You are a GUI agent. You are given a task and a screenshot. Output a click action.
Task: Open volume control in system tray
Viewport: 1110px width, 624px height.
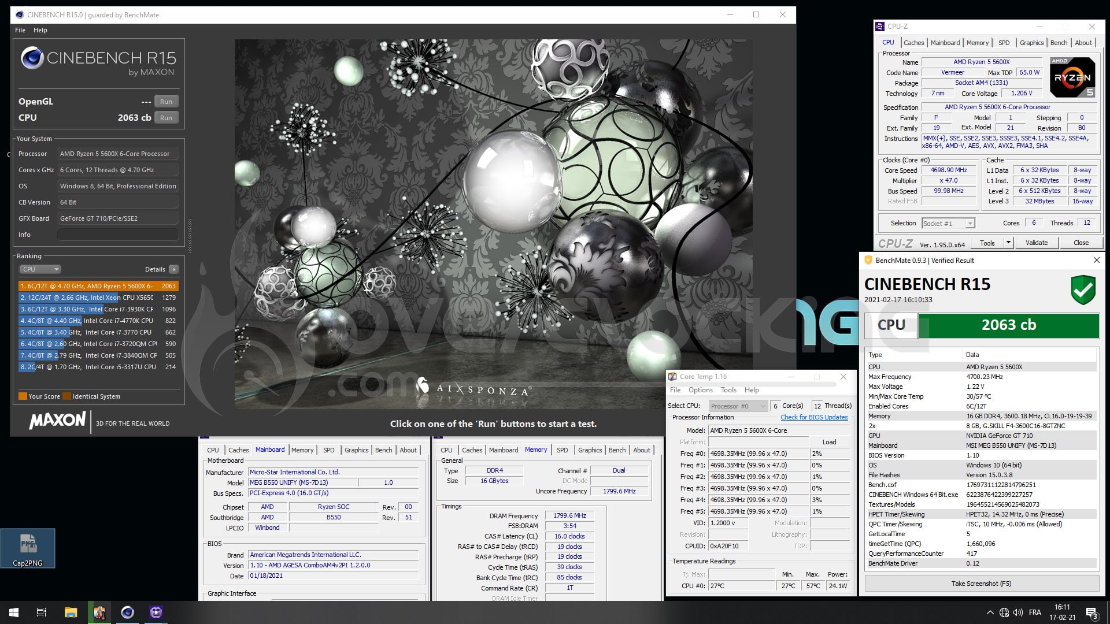1019,612
